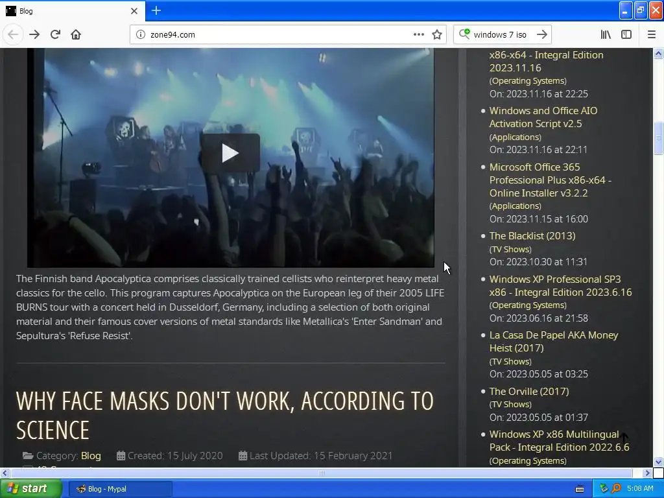Open Windows XP Professional SP3 Integral Edition link
The image size is (664, 498).
560,286
